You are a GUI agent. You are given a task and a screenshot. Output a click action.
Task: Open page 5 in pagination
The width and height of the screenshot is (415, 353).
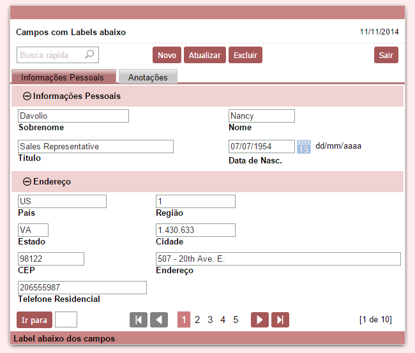click(x=236, y=320)
